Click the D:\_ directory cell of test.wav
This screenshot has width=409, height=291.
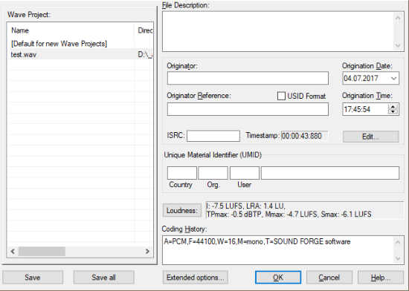click(144, 54)
